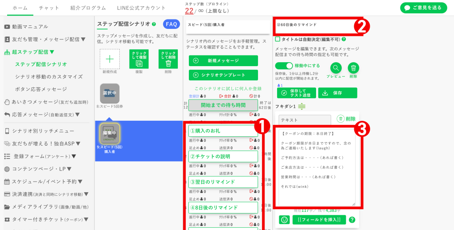
Task: Click the round 削除 trash icon near プレビュー
Action: point(353,68)
